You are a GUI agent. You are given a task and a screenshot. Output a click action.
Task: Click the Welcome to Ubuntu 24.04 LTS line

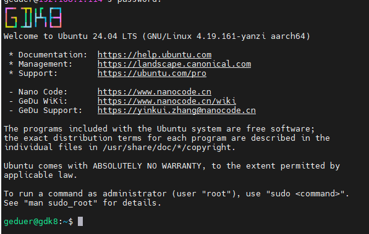[x=157, y=36]
